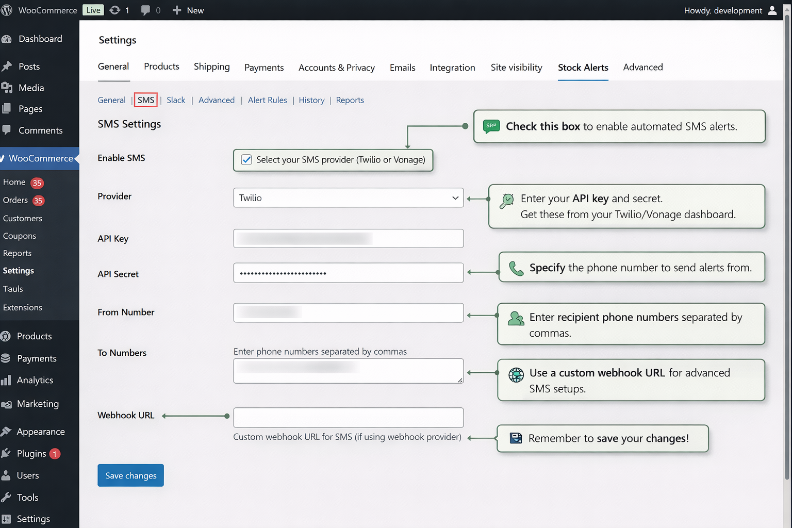Toggle the Enable SMS checkbox
Image resolution: width=792 pixels, height=528 pixels.
pyautogui.click(x=247, y=160)
